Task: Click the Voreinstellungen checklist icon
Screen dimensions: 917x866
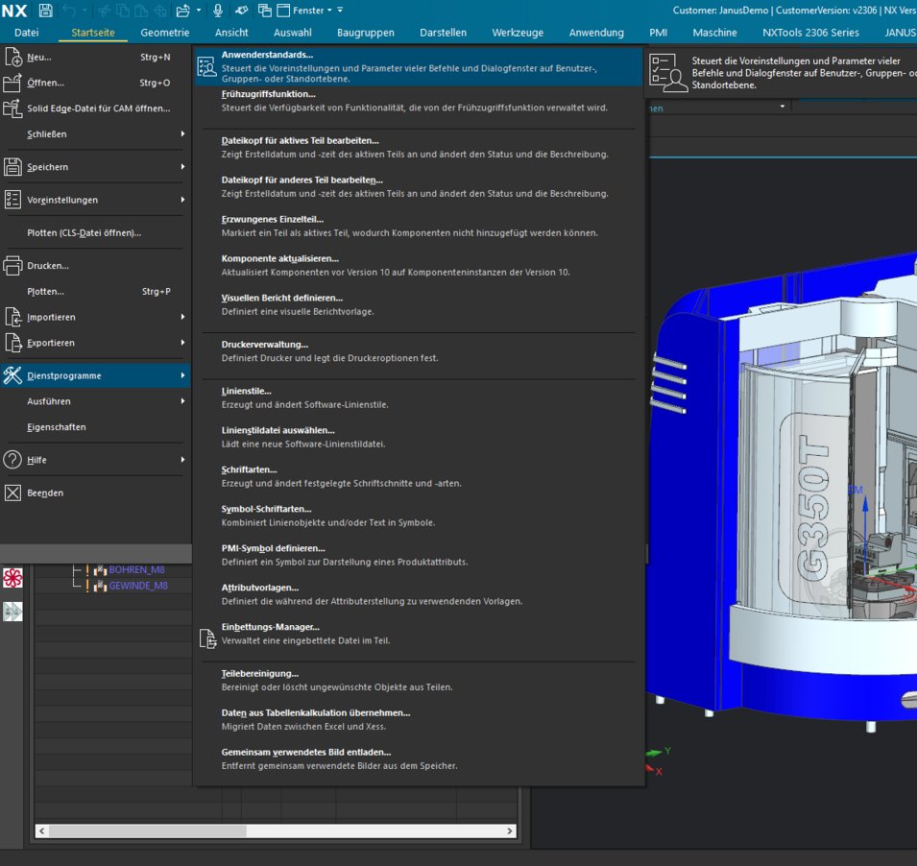Action: coord(12,200)
